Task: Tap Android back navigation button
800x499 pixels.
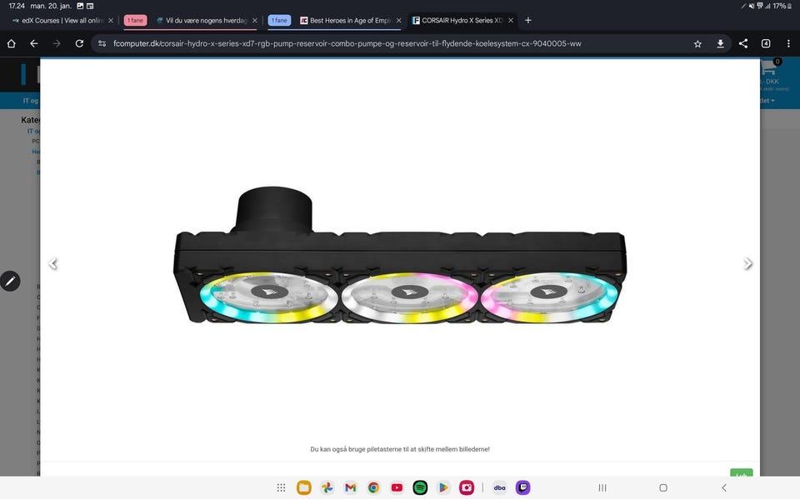Action: tap(724, 488)
